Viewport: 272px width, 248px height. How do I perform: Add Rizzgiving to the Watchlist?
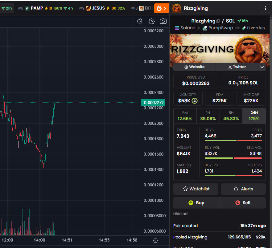[196, 189]
